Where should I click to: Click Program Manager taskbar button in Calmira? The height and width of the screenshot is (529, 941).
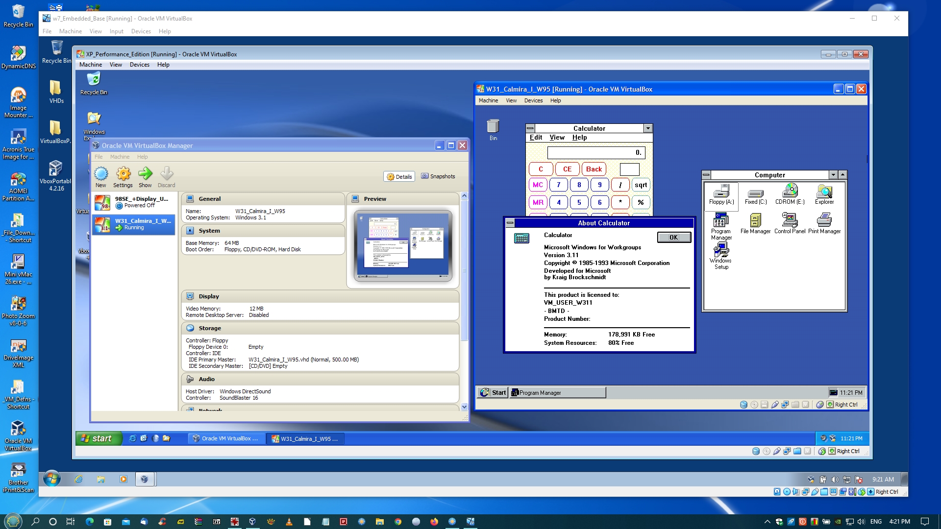tap(558, 392)
